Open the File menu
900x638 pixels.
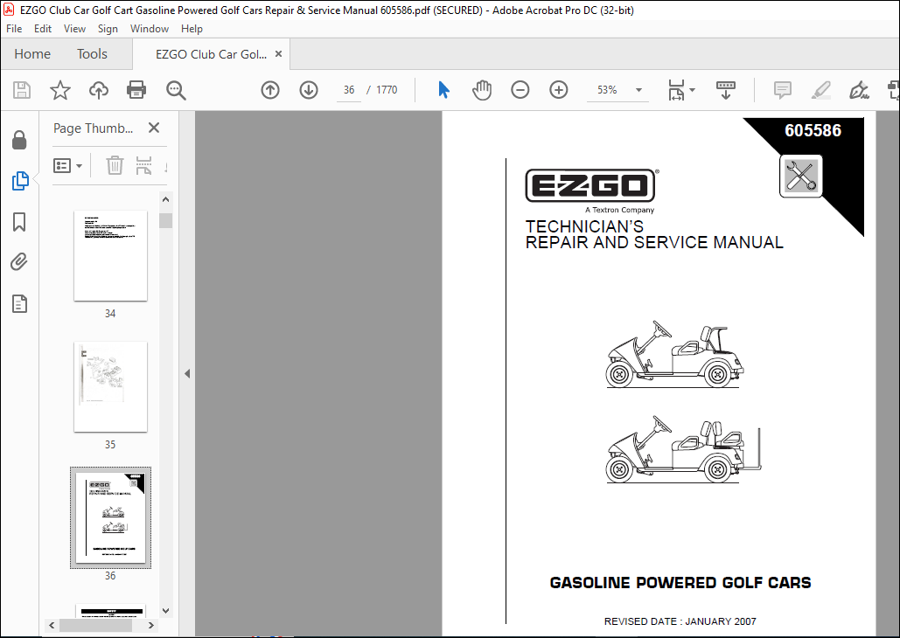coord(14,29)
